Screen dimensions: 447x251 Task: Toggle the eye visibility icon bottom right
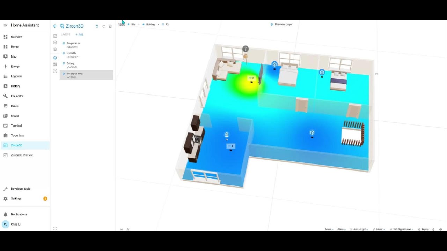point(441,229)
